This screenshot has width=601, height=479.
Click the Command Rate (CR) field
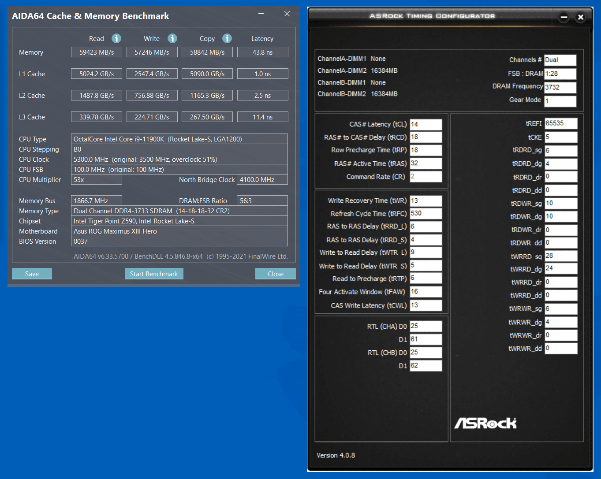(426, 176)
